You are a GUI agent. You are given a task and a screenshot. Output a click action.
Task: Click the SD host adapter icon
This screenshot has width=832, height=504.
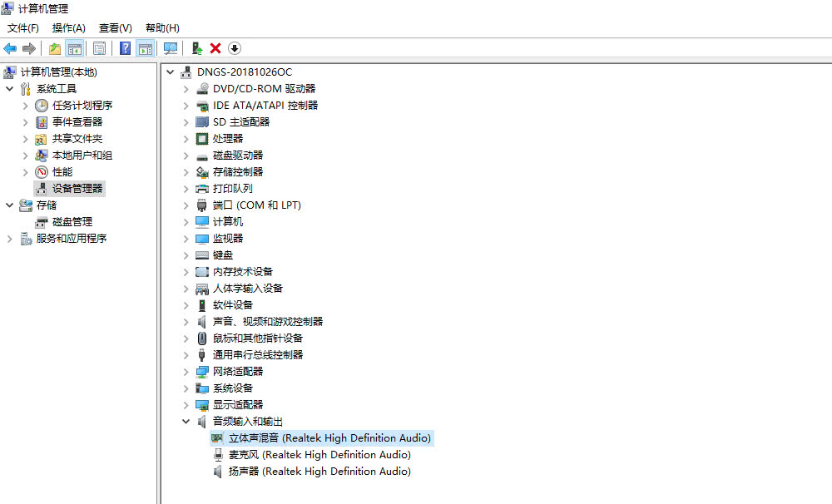coord(202,122)
